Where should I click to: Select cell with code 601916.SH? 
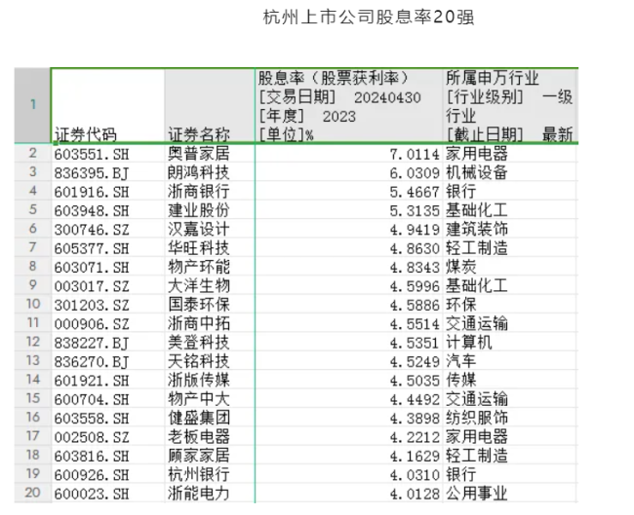click(108, 191)
